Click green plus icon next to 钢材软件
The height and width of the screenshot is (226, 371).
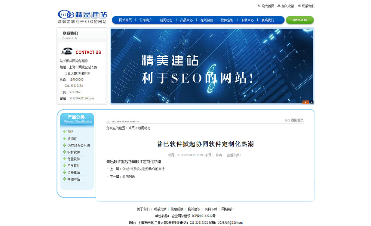pyautogui.click(x=65, y=152)
